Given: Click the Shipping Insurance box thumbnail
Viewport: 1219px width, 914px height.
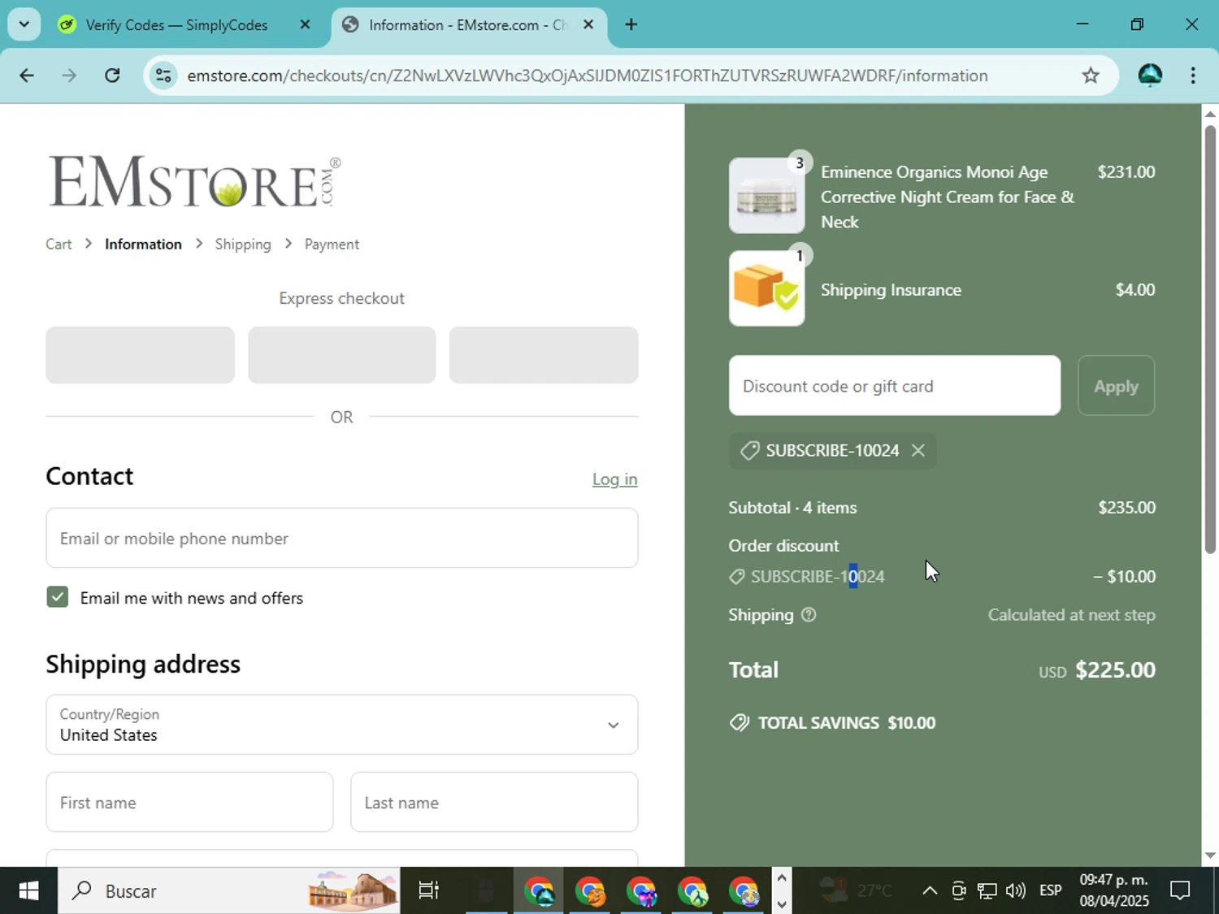Looking at the screenshot, I should pyautogui.click(x=767, y=288).
